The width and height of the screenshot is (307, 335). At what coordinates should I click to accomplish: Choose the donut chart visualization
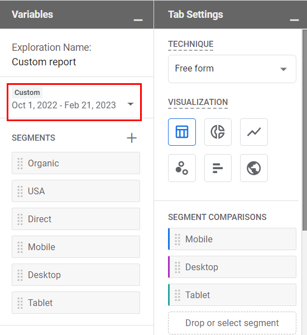tap(218, 132)
